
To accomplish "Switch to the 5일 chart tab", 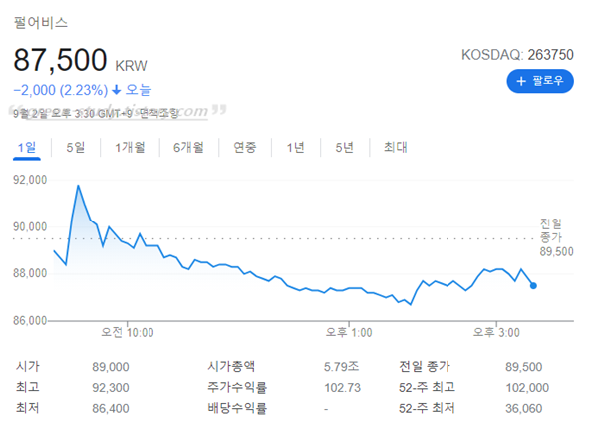I will point(75,147).
